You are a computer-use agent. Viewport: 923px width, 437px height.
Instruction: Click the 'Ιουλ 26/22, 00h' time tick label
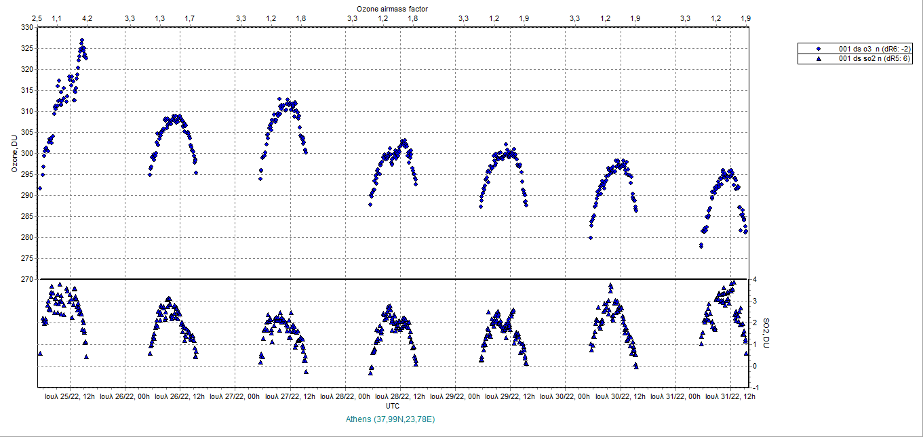point(125,396)
